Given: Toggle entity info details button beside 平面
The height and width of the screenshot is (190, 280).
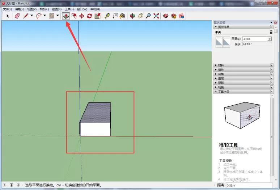Looking at the screenshot, I should pos(271,32).
